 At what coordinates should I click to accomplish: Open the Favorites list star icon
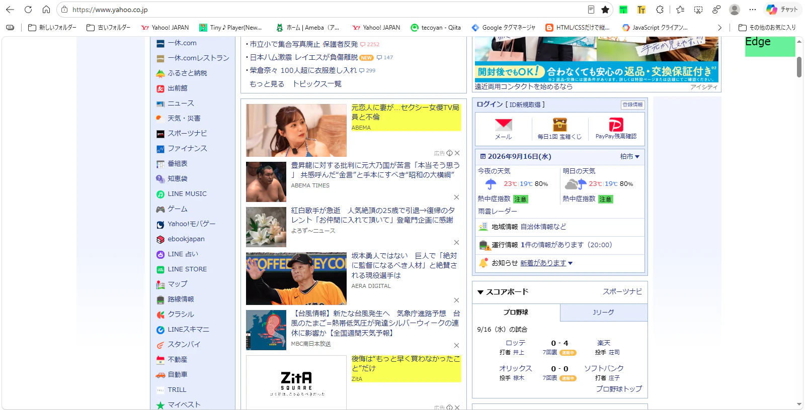(x=680, y=10)
